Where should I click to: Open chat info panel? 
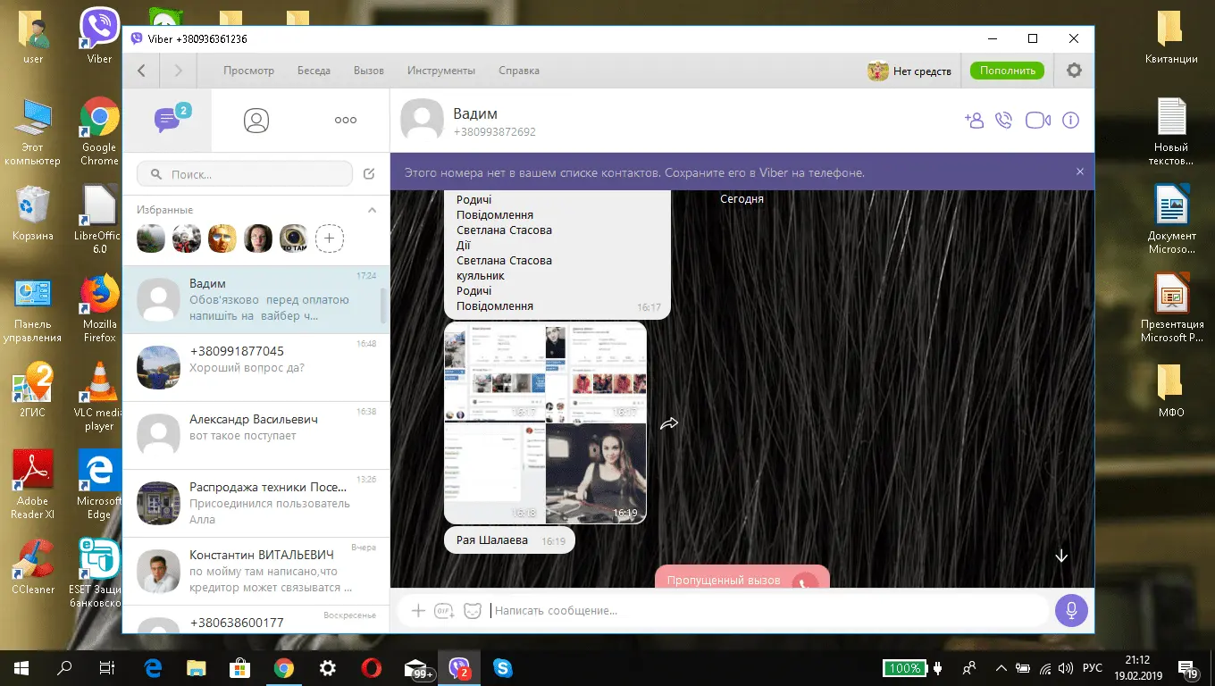tap(1070, 121)
